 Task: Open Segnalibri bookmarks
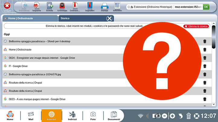pyautogui.click(x=90, y=7)
